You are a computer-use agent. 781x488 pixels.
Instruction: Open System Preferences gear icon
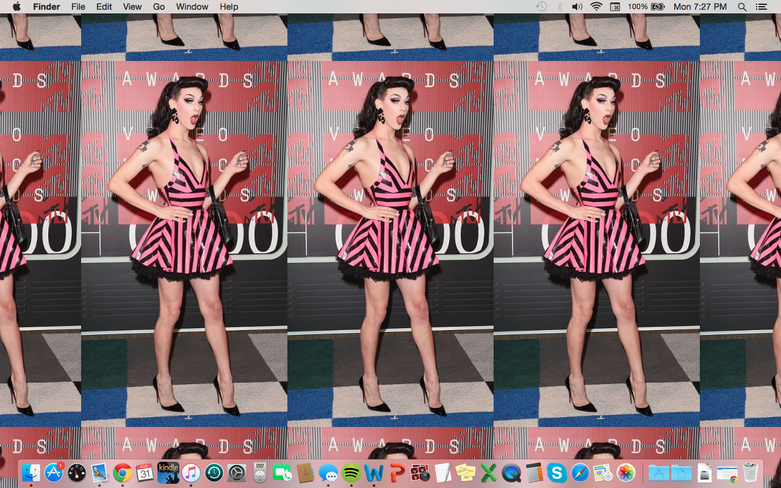coord(237,473)
